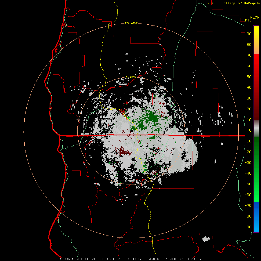The image size is (261, 261).
Task: Click the -90 value on the velocity scale
Action: pos(248,227)
